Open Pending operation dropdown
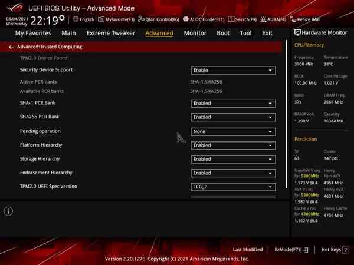This screenshot has height=265, width=354. pyautogui.click(x=233, y=131)
